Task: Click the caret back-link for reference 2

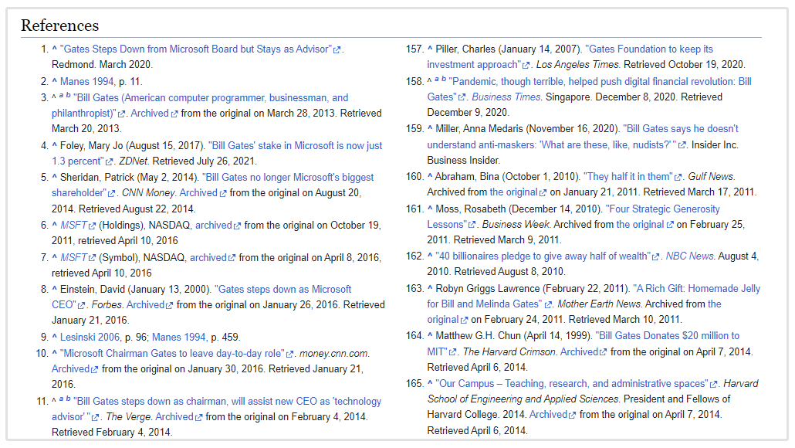Action: (55, 82)
